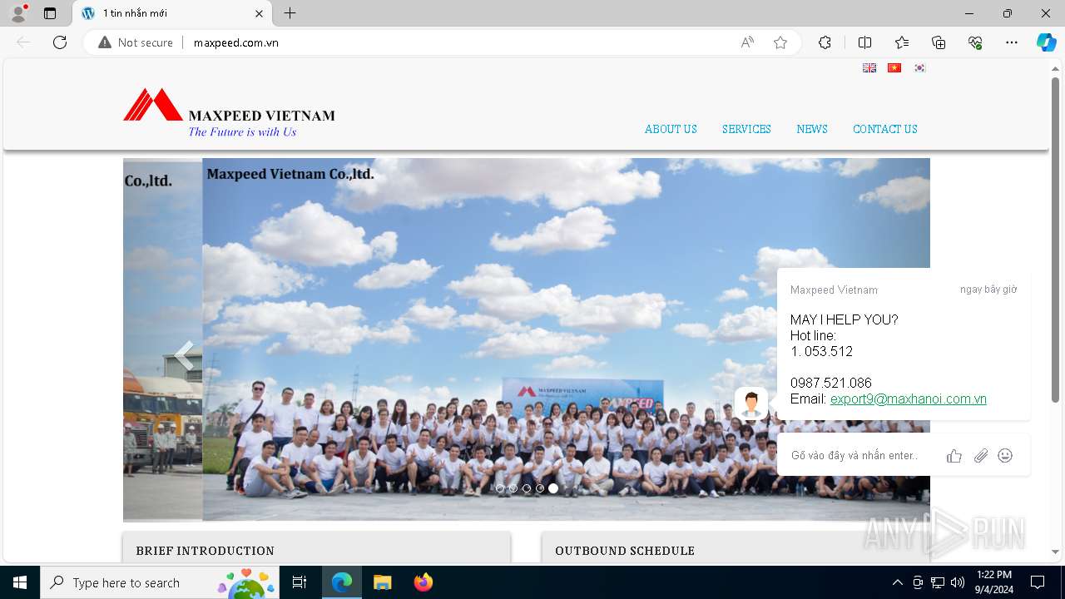Click the browser Back arrow
Image resolution: width=1065 pixels, height=599 pixels.
click(23, 42)
